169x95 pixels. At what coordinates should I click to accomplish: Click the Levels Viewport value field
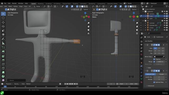coord(159,77)
